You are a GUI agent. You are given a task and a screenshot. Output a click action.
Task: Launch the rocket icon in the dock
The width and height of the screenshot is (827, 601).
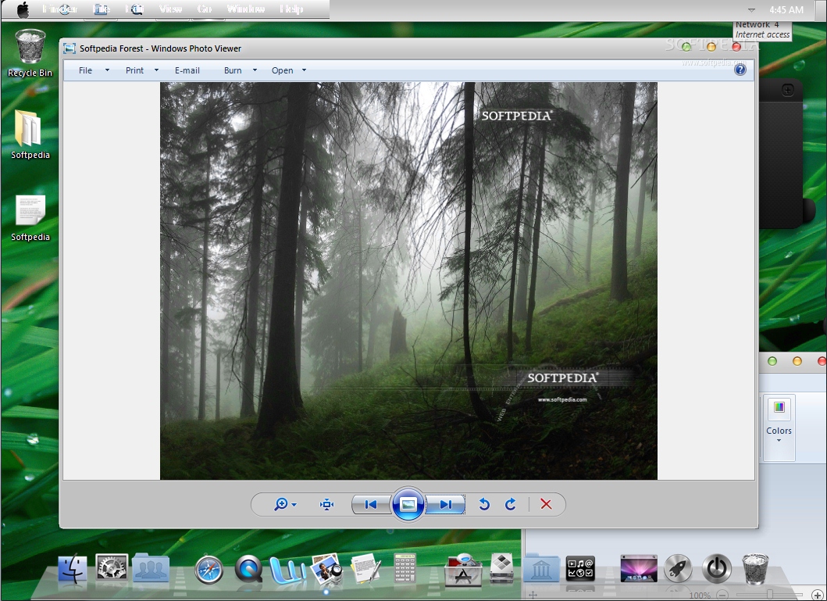click(678, 569)
